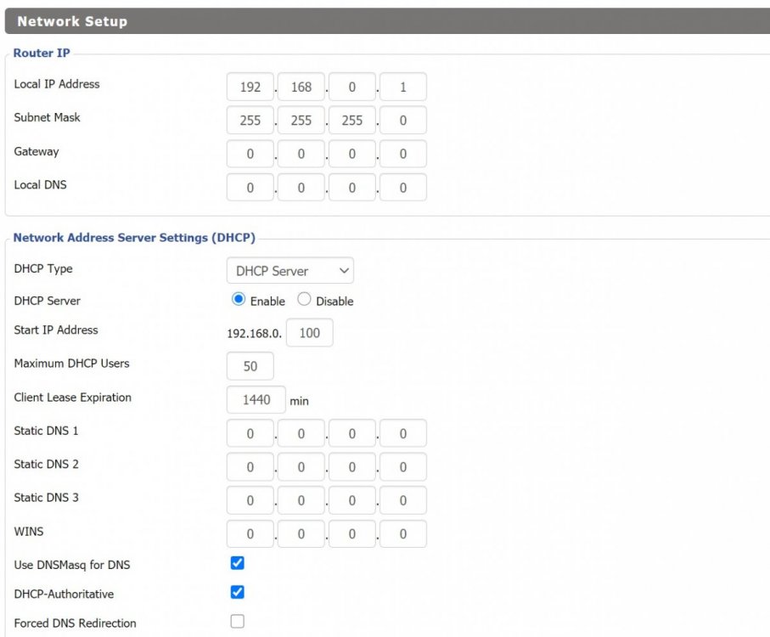Toggle the DHCP-Authoritative checkbox
This screenshot has height=637, width=770.
coord(238,592)
